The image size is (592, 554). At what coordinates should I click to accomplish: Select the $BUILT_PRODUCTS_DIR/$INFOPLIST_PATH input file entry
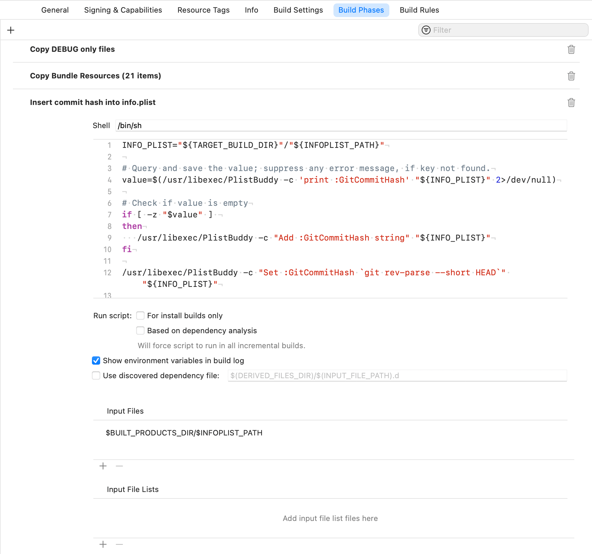point(184,433)
